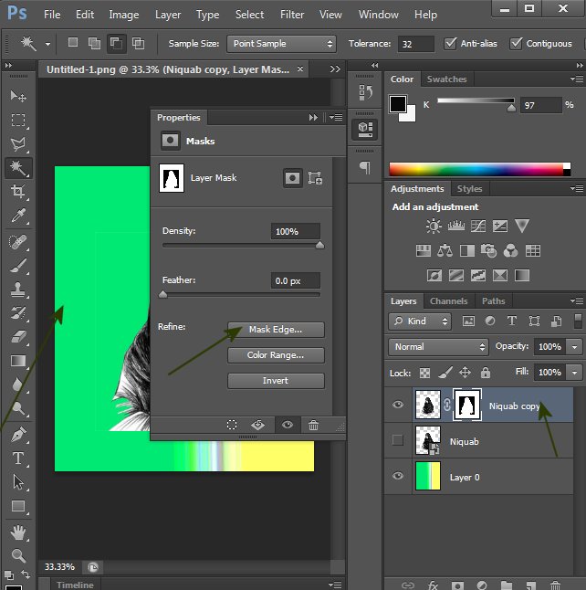Click the Tolerance input field
This screenshot has width=586, height=590.
click(417, 44)
